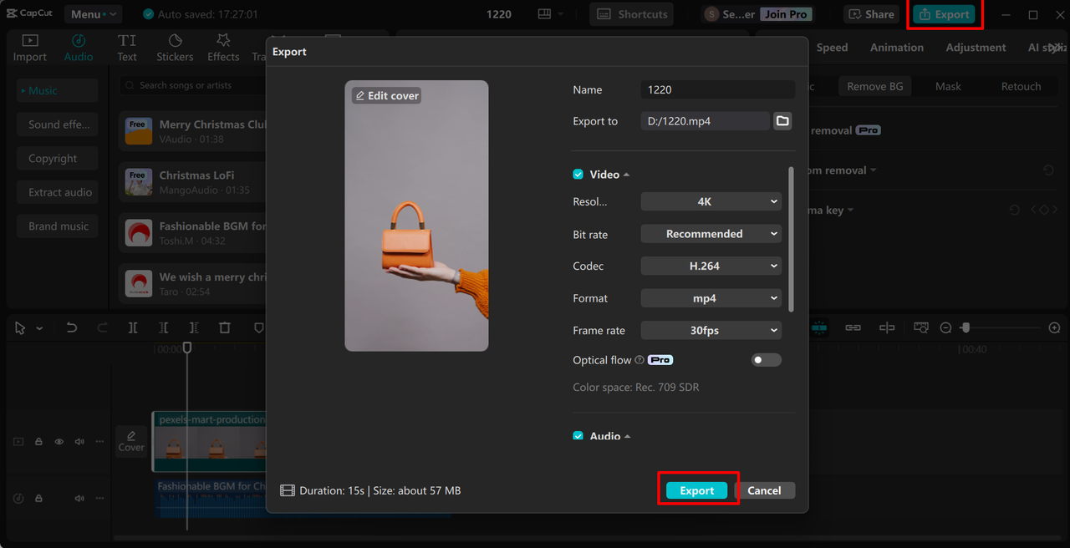Open video track more options dots
Screen dimensions: 1070x548
coord(99,441)
